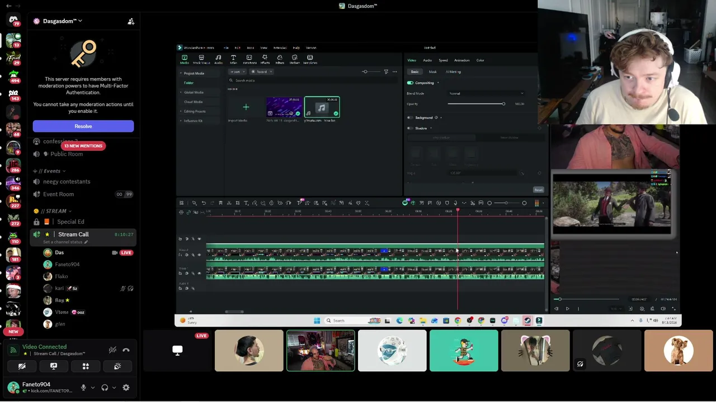The height and width of the screenshot is (402, 716).
Task: Click the edit channel status pencil
Action: click(86, 242)
